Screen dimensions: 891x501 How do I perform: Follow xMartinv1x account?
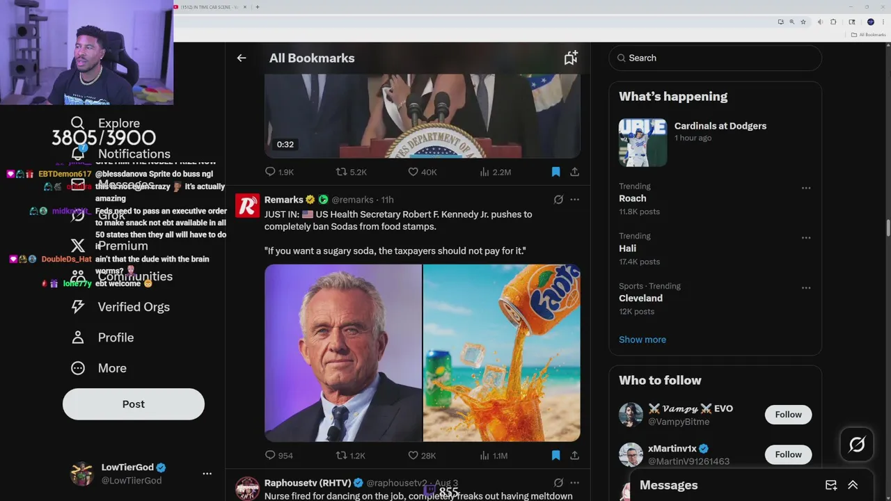788,454
